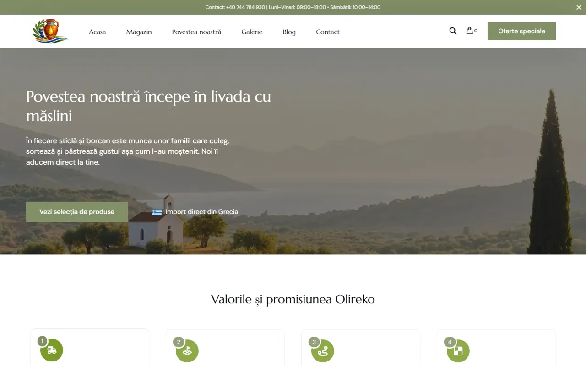Click the Greek flag icon
Image resolution: width=586 pixels, height=366 pixels.
coord(157,212)
